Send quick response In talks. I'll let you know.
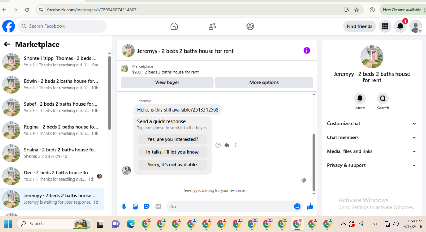Screen dimensions: 426x232 [173, 152]
